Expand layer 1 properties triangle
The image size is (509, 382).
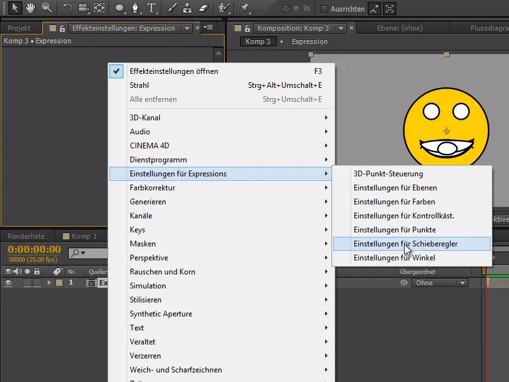[49, 283]
